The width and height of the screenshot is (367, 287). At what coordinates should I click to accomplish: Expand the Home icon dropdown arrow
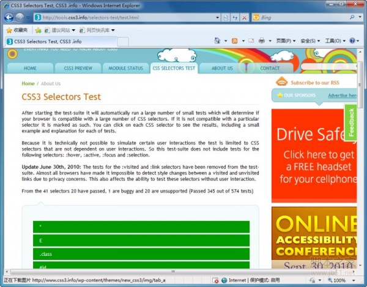click(226, 41)
